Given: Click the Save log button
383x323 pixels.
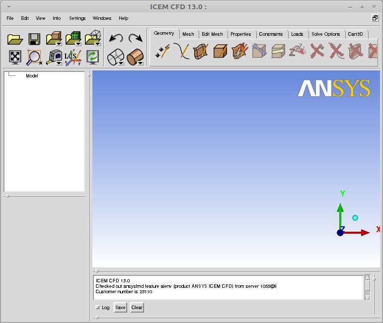Looking at the screenshot, I should (120, 308).
